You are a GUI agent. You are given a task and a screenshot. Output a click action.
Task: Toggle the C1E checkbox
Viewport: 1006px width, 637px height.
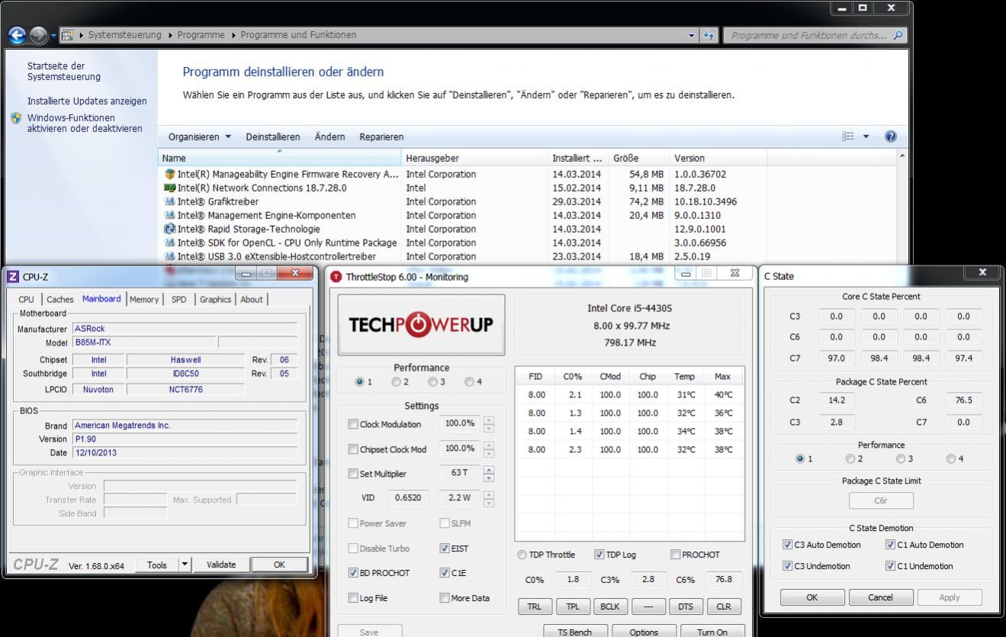click(445, 573)
